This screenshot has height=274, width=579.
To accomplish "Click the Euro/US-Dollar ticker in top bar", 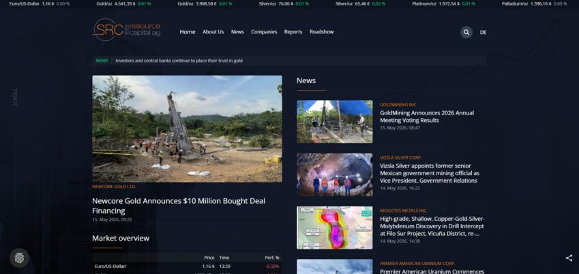I will [x=40, y=3].
